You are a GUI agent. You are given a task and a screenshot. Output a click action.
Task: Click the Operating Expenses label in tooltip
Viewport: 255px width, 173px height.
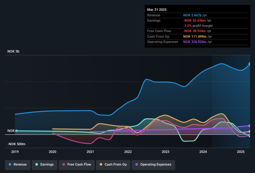coord(163,42)
